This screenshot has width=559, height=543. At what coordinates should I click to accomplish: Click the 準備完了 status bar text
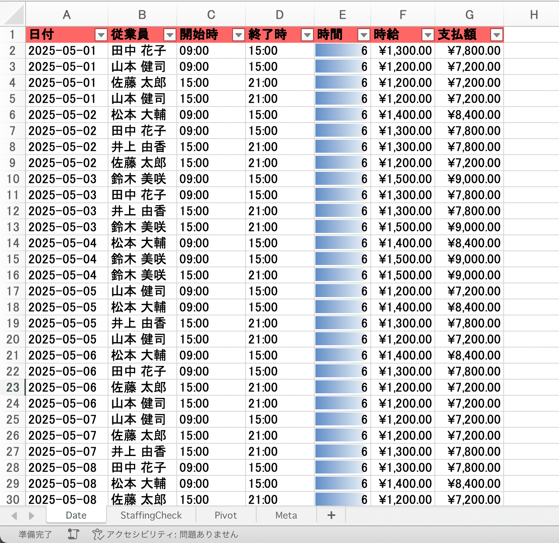(35, 533)
